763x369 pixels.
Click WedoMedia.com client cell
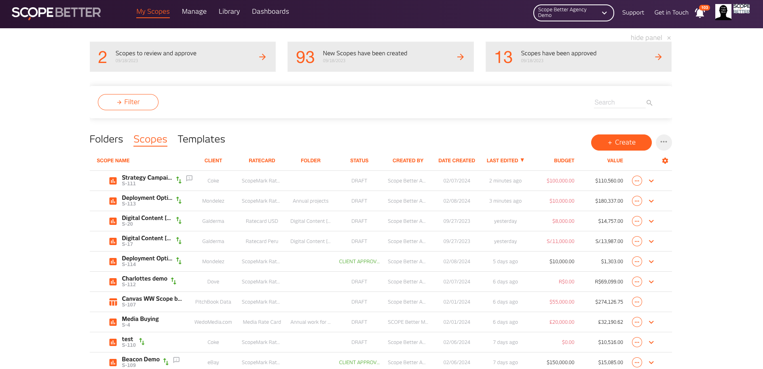tap(213, 322)
